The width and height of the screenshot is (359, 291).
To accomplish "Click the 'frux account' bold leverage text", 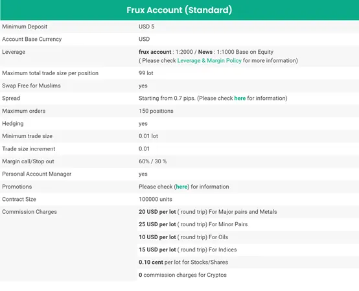I will (x=155, y=52).
